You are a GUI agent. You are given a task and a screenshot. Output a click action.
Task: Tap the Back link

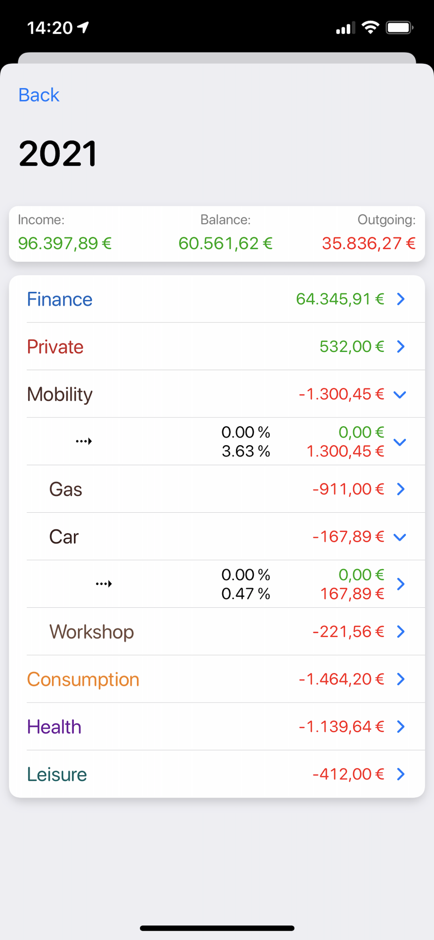[39, 95]
